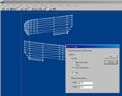This screenshot has width=122, height=96.
Task: Open the Preview menu
Action: point(60,5)
